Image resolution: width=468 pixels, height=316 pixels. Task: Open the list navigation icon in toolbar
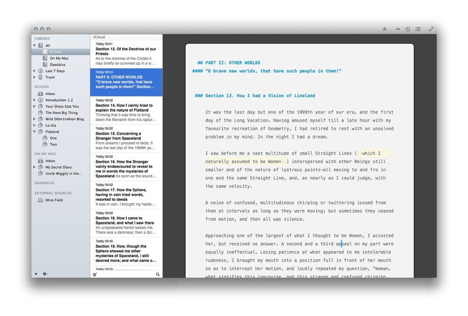click(x=418, y=29)
